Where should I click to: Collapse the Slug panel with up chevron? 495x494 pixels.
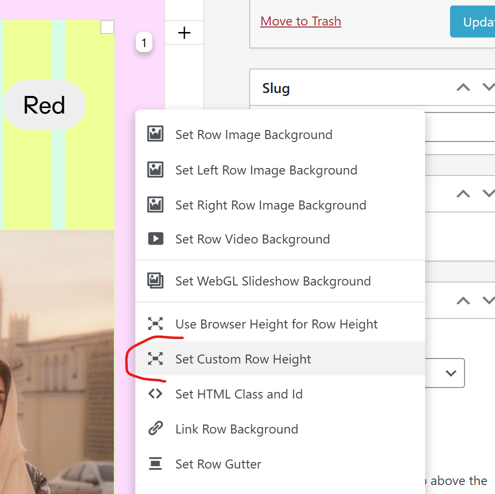[463, 87]
